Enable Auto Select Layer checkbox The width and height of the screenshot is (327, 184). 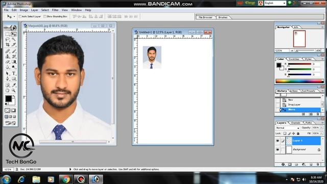pos(20,16)
